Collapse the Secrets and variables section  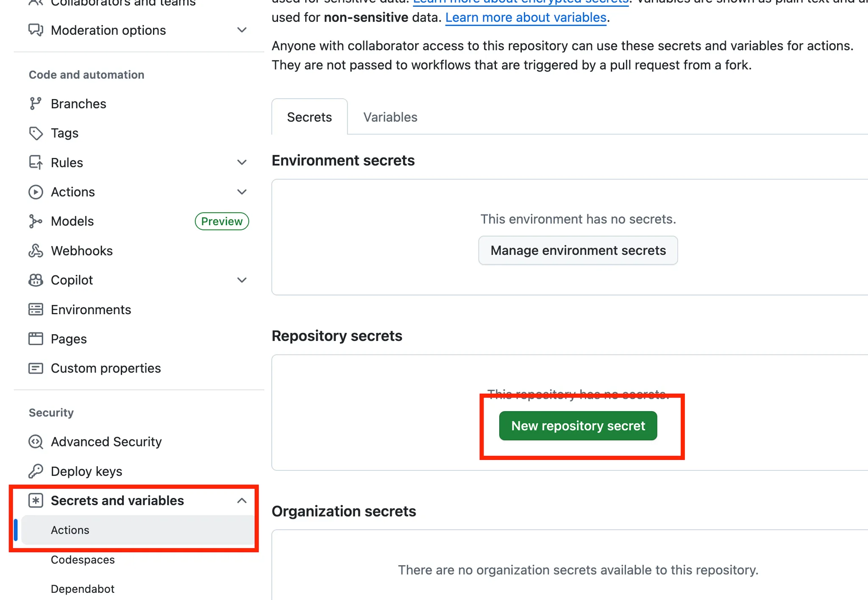242,500
